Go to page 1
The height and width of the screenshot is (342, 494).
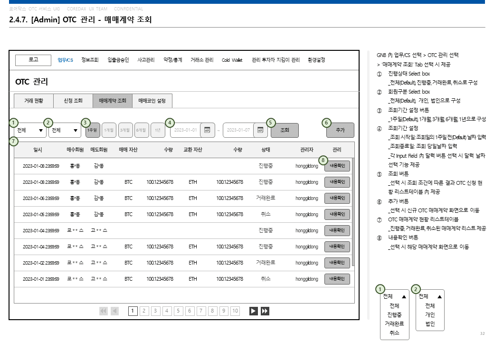click(133, 311)
